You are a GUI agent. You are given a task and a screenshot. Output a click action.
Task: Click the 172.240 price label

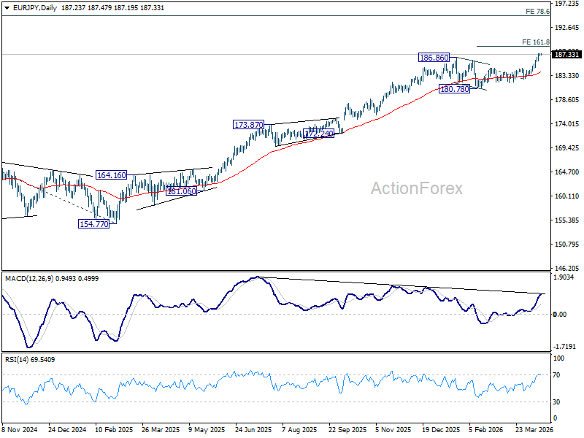pyautogui.click(x=319, y=134)
